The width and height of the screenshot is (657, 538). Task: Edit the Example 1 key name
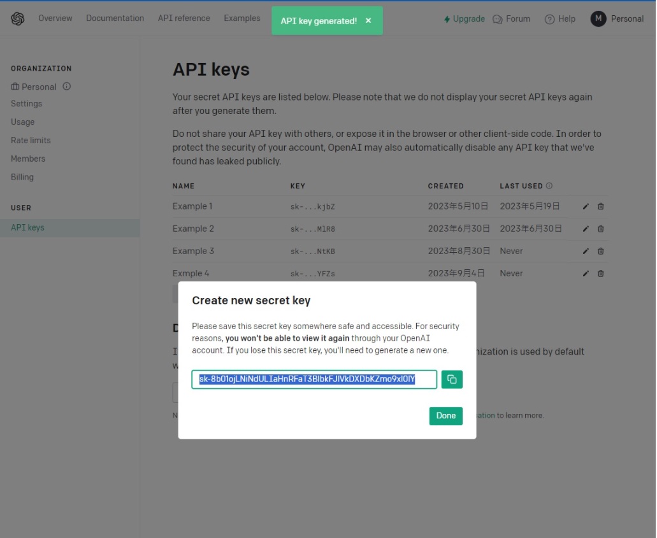click(586, 206)
